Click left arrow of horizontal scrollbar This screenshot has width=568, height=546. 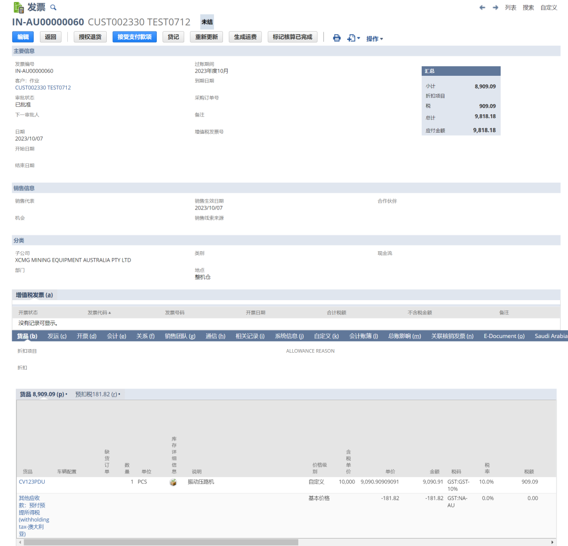point(21,542)
